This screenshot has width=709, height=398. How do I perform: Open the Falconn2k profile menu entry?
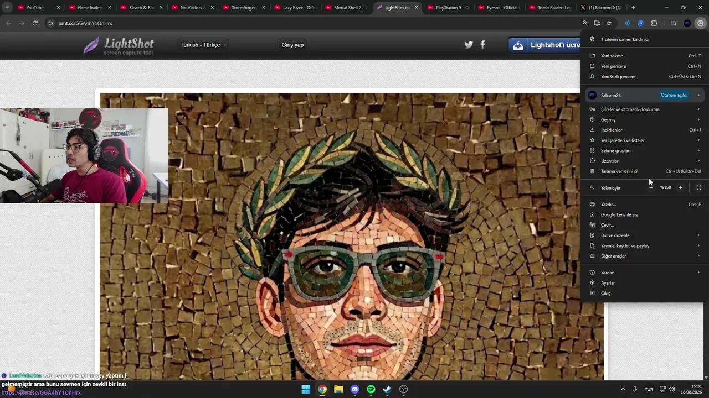pyautogui.click(x=645, y=95)
